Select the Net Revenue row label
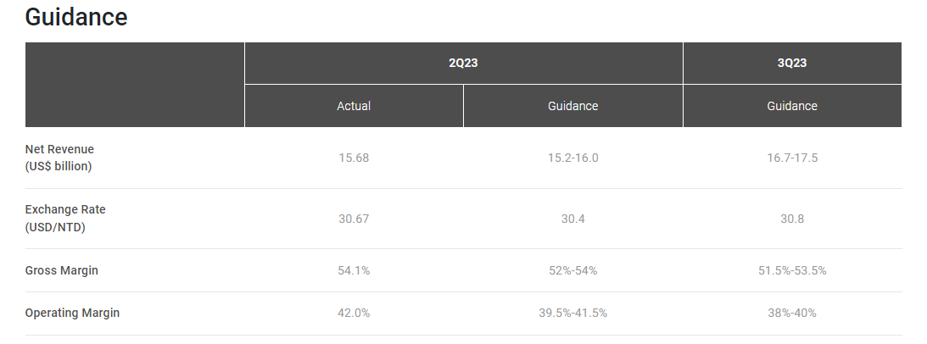 (x=59, y=158)
